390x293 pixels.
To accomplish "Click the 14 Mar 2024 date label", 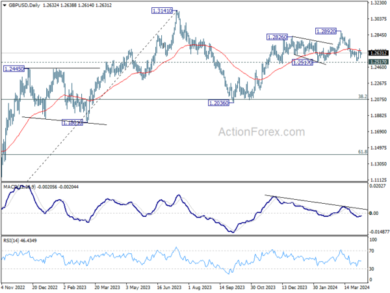I will 357,287.
